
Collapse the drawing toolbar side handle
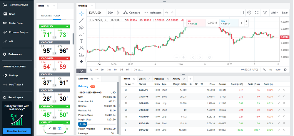click(86, 59)
